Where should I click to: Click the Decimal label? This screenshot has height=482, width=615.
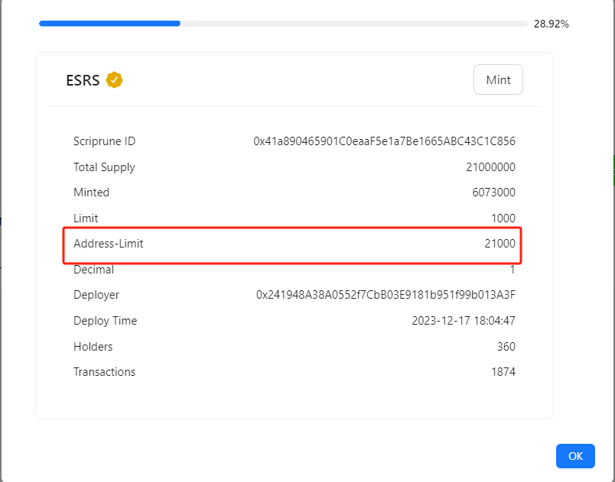pyautogui.click(x=94, y=270)
